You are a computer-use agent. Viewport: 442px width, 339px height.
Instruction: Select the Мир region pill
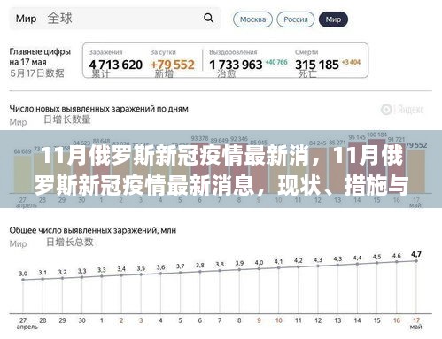tap(333, 19)
